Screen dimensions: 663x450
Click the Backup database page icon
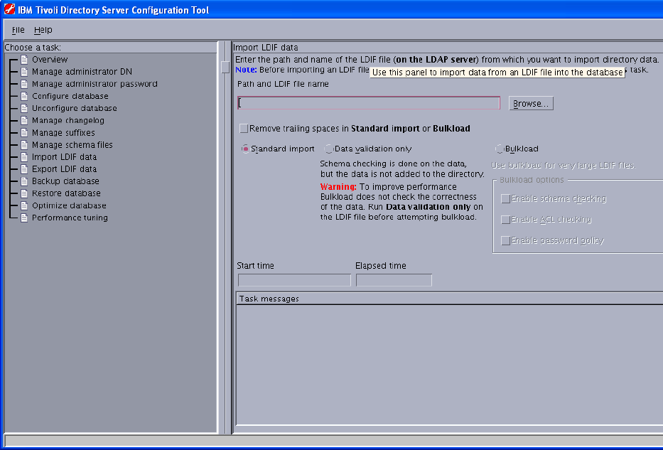(x=25, y=181)
